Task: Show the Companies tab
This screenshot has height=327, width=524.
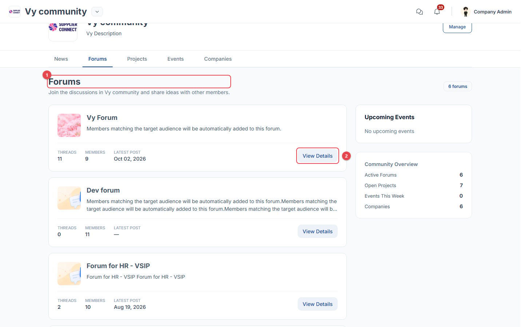Action: [x=218, y=59]
